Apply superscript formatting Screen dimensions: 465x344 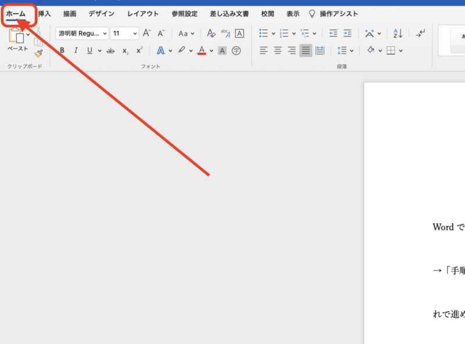click(x=139, y=50)
